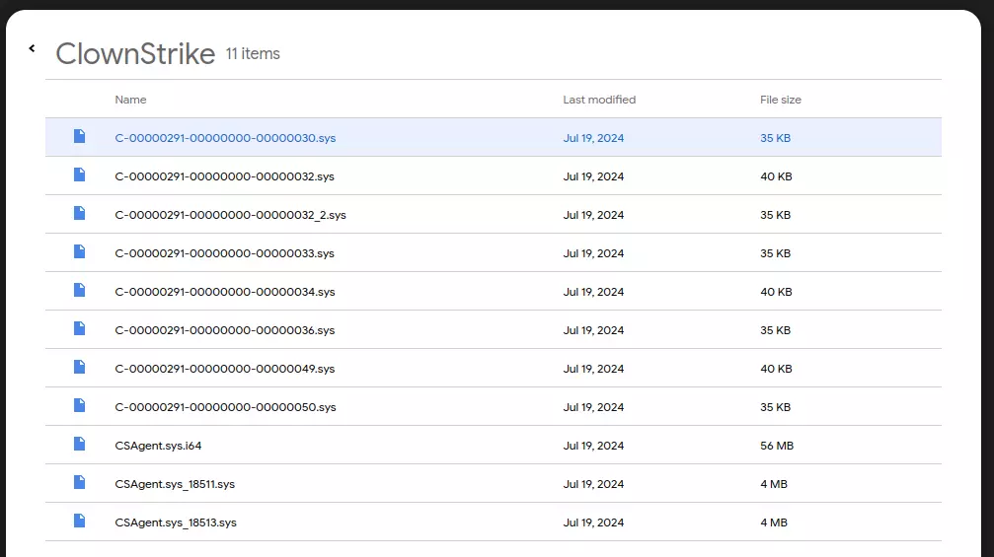Sort files by File size header

coord(780,100)
